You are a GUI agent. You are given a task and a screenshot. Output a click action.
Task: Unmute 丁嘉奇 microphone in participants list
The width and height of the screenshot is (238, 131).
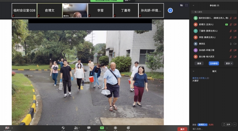coord(231,31)
